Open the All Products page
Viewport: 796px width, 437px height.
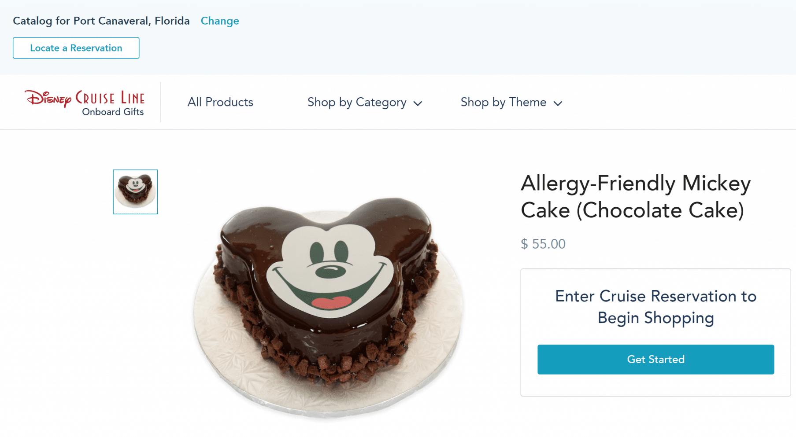pos(220,102)
